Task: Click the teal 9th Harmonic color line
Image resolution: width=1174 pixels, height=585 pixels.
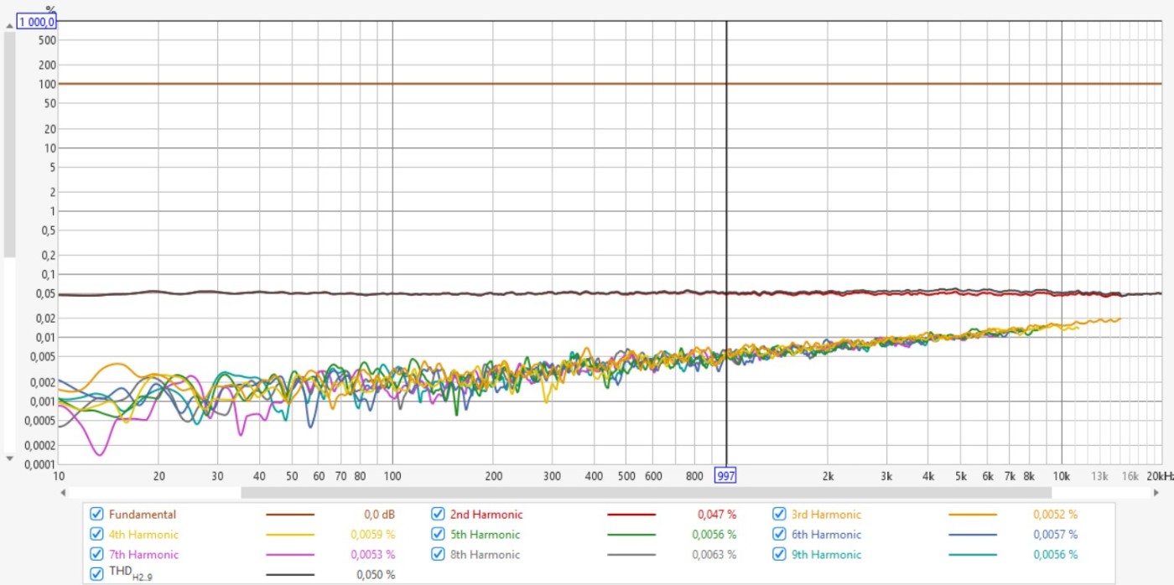Action: coord(973,555)
